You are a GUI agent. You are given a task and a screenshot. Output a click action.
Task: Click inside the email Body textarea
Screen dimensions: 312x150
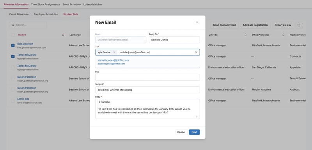click(x=147, y=109)
